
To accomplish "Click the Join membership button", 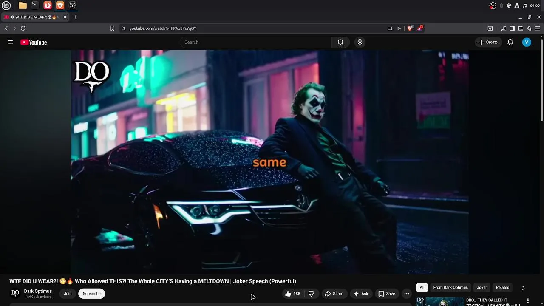I will point(68,294).
